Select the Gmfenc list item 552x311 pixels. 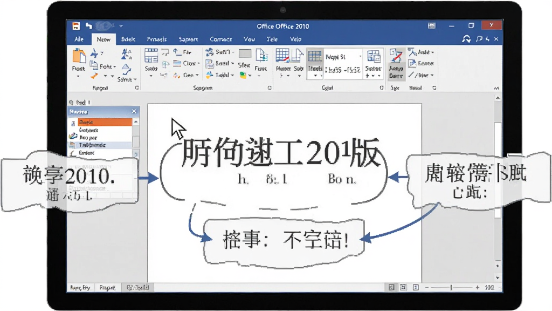87,153
